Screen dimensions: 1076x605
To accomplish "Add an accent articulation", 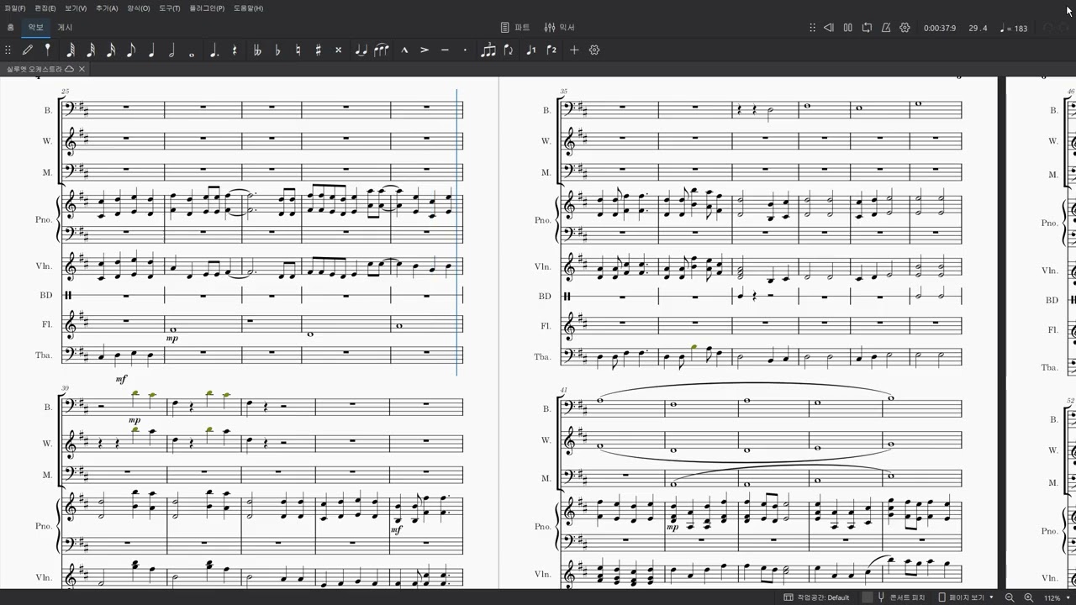I will tap(425, 50).
